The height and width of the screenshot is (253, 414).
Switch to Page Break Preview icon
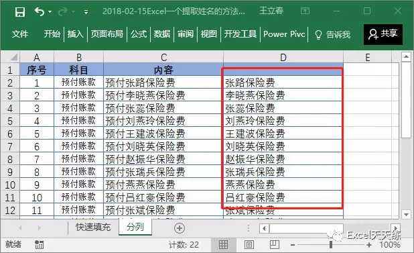(x=275, y=244)
